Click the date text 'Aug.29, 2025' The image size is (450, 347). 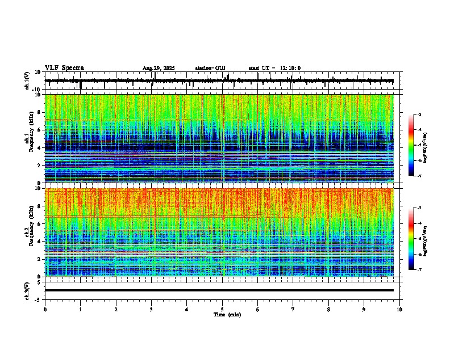pos(159,68)
